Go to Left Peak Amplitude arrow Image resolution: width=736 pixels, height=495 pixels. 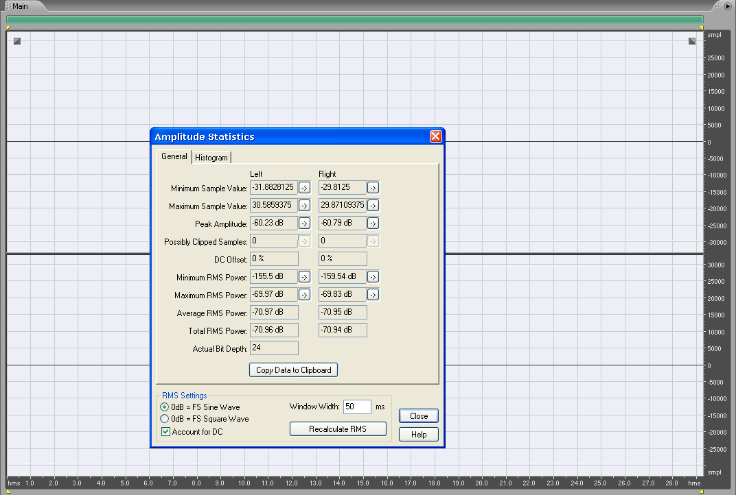point(304,224)
